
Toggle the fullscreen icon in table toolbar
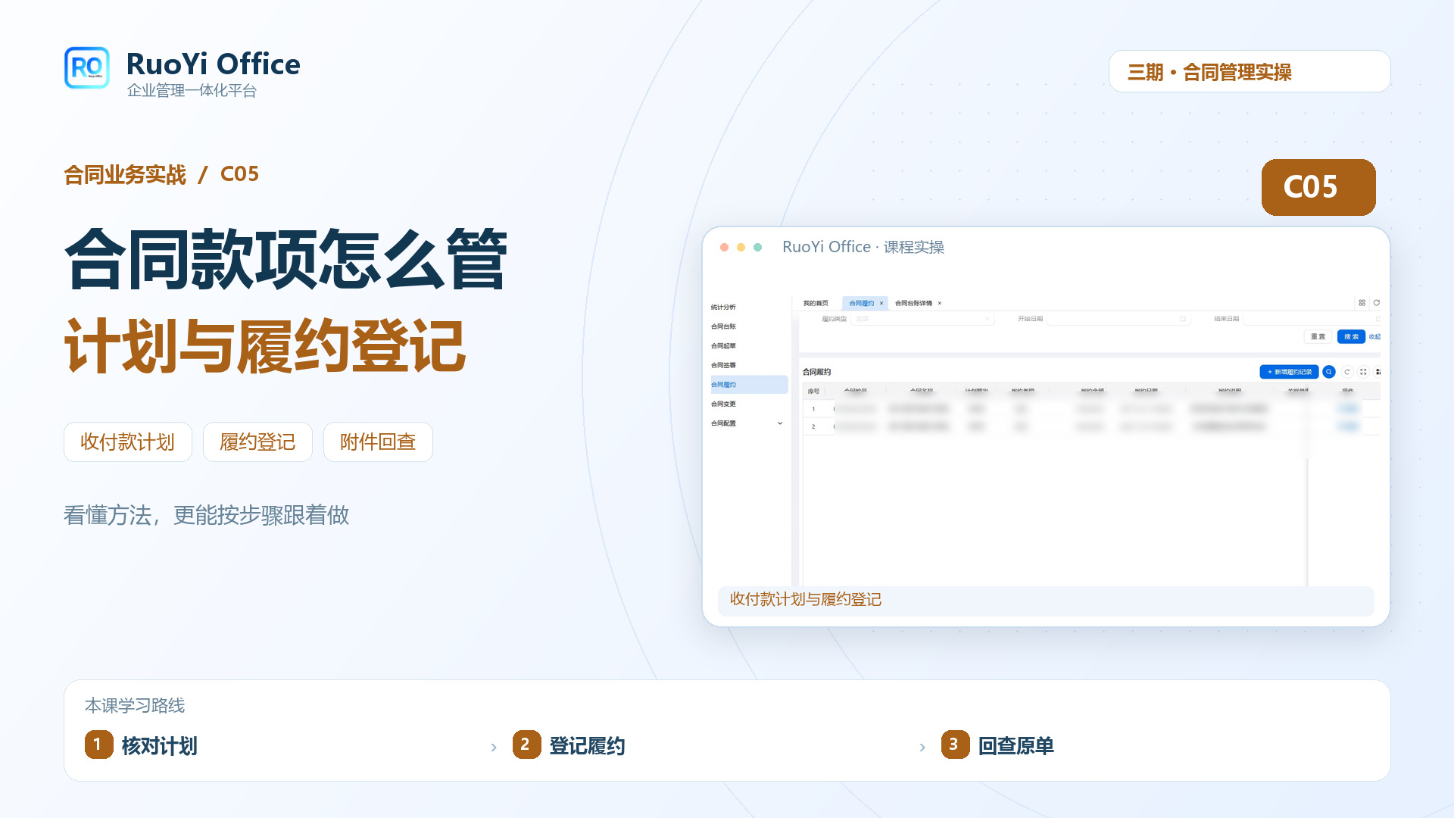click(1363, 372)
